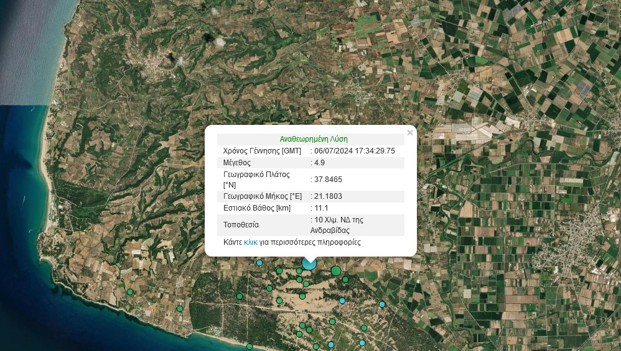Image resolution: width=621 pixels, height=351 pixels.
Task: Click the second green marker from the left edge
Action: [180, 309]
